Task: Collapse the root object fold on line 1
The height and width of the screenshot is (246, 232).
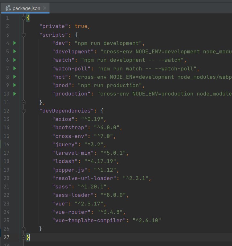Action: [x=23, y=18]
